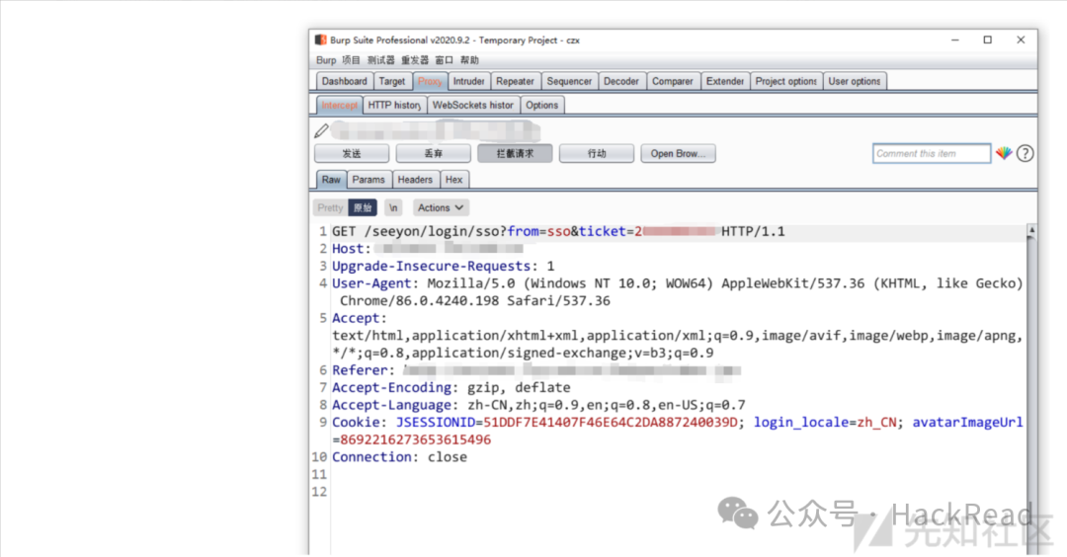
Task: Open the Decoder tab
Action: 621,81
